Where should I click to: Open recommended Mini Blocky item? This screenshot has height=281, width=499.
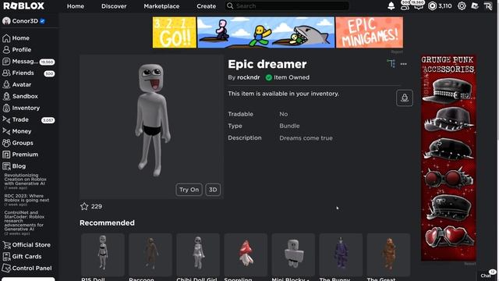(293, 257)
